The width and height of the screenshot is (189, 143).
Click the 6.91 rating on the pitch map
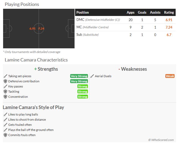coord(32,29)
